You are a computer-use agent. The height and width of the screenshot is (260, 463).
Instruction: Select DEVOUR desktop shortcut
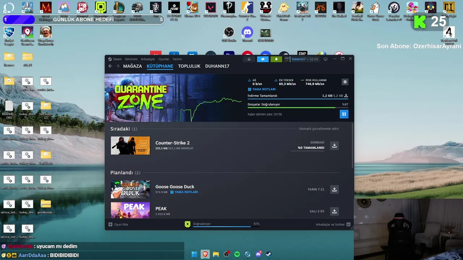[x=320, y=10]
